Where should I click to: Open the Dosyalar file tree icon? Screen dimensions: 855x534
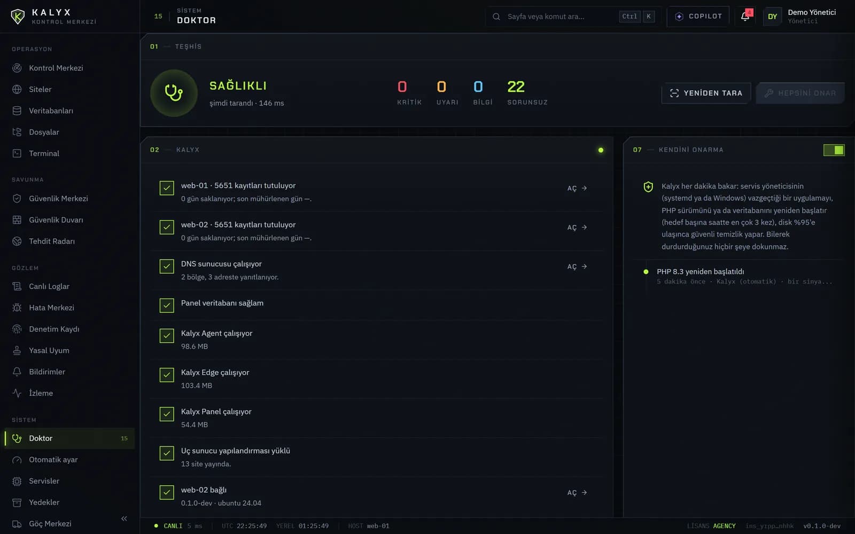(x=17, y=132)
